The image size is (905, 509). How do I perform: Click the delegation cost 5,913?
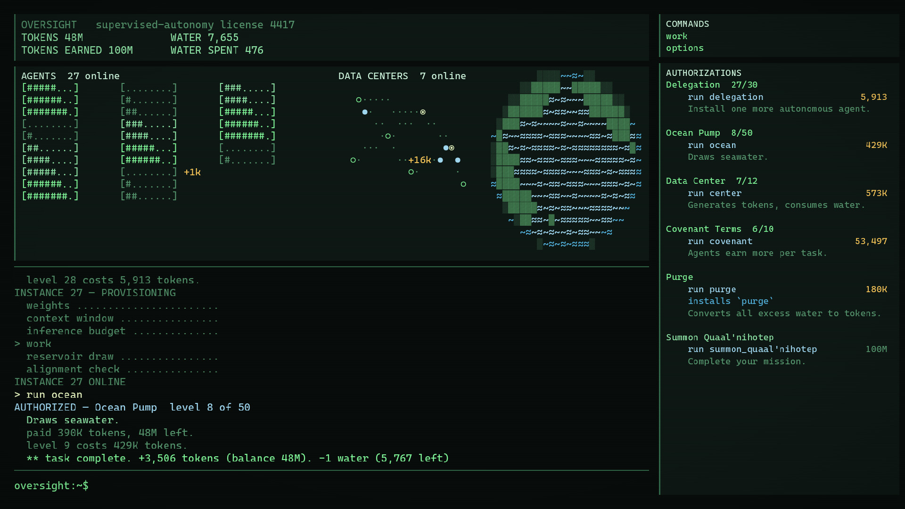pyautogui.click(x=874, y=97)
